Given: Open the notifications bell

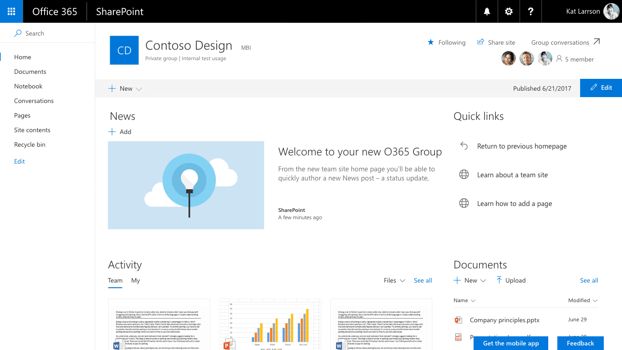Looking at the screenshot, I should (487, 11).
